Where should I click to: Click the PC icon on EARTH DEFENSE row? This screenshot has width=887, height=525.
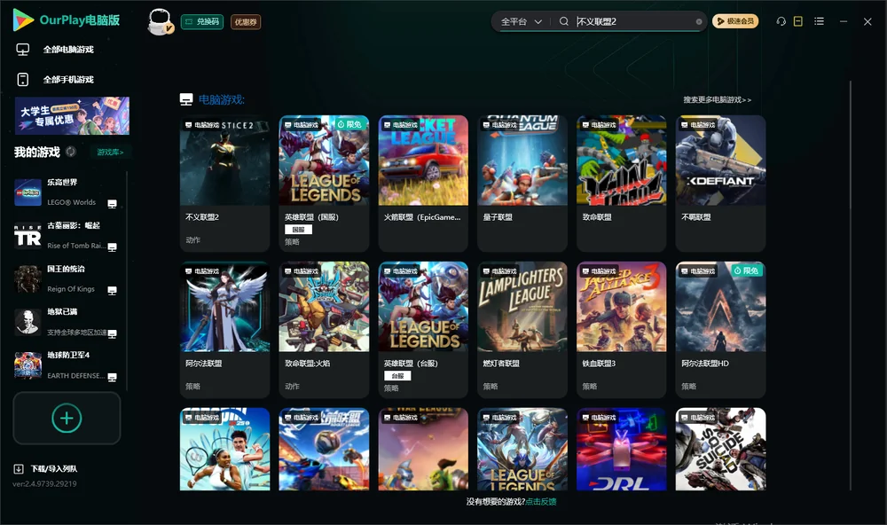click(x=112, y=378)
